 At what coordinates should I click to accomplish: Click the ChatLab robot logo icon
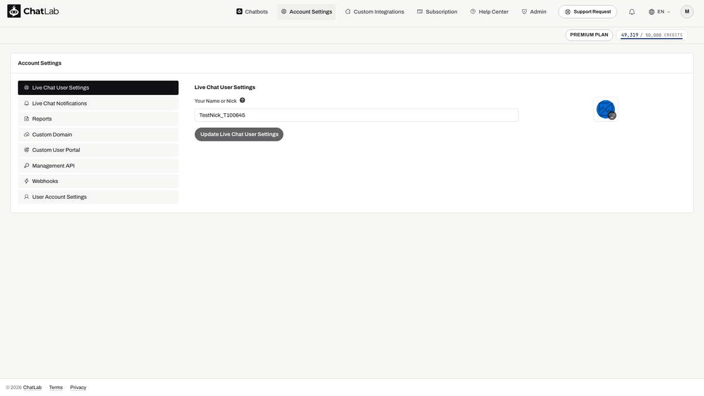(x=14, y=11)
